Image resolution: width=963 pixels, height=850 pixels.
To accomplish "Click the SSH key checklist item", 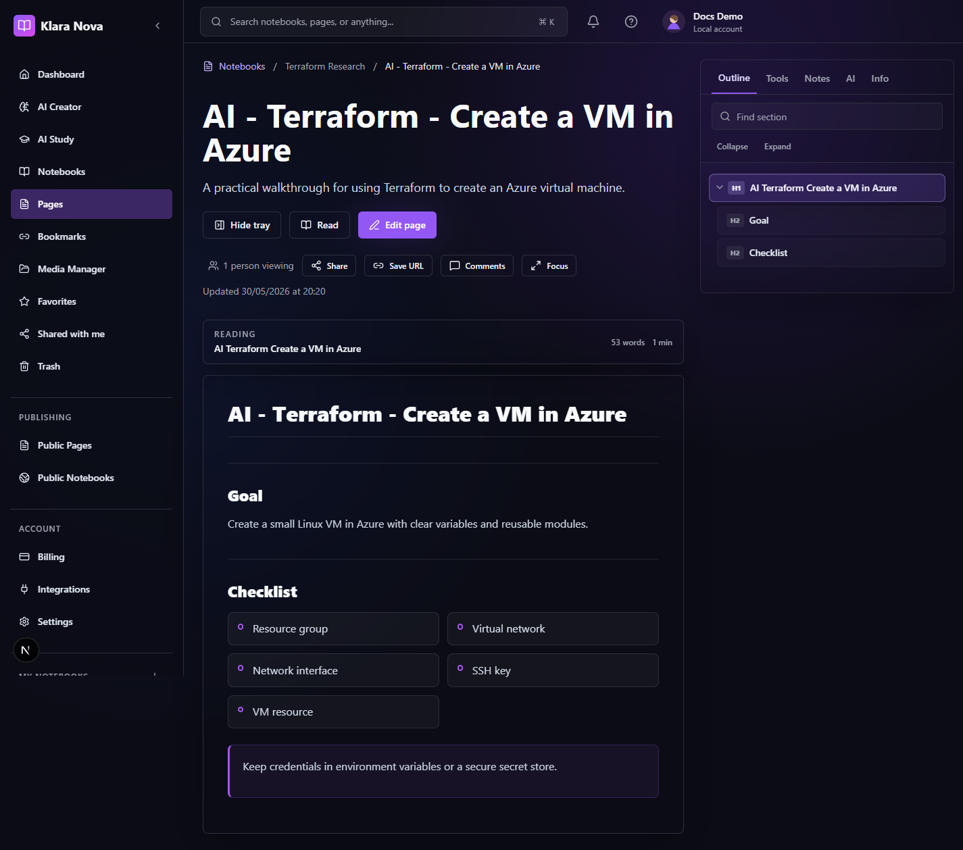I will point(553,670).
